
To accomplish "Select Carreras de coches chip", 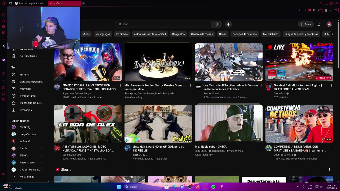I will point(202,34).
